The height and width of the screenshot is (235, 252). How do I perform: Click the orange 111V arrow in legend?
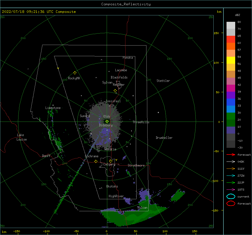231,168
